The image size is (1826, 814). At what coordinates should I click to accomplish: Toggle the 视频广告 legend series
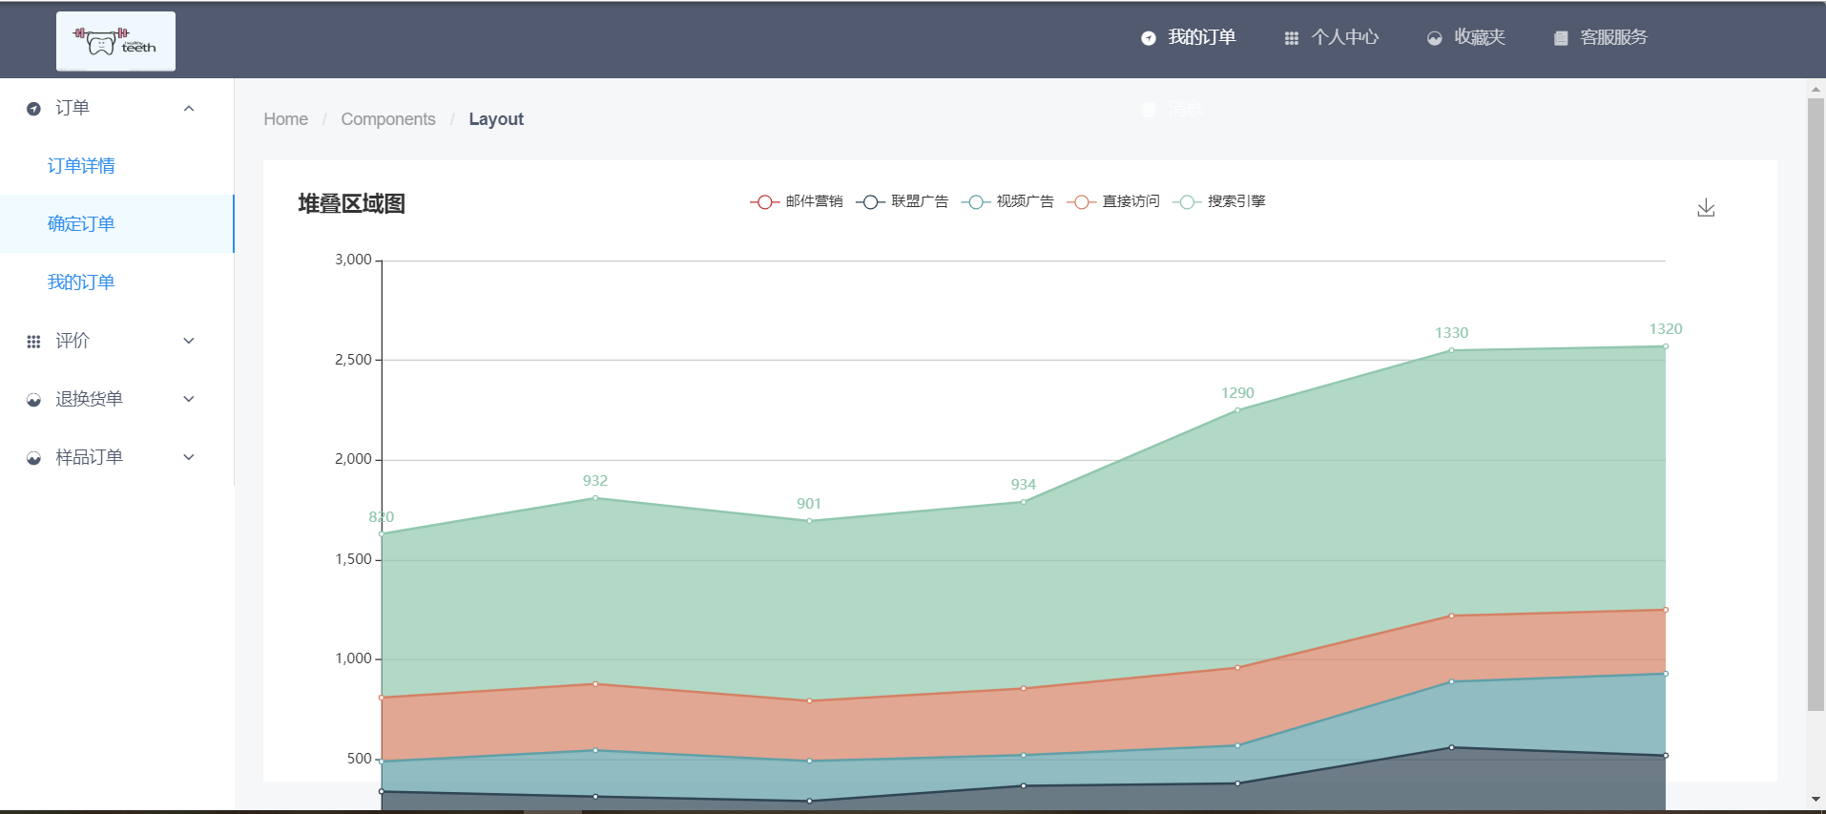[x=1007, y=201]
